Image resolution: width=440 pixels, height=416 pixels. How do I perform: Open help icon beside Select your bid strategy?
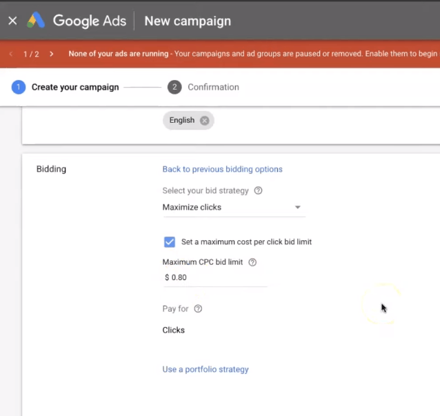click(258, 190)
